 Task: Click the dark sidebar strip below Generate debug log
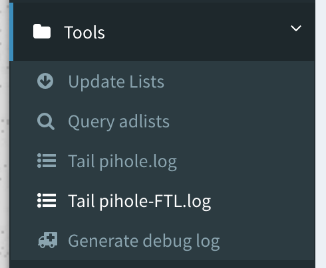click(162, 264)
